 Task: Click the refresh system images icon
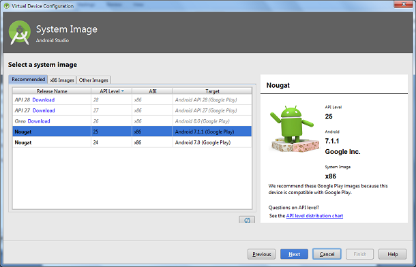click(247, 219)
